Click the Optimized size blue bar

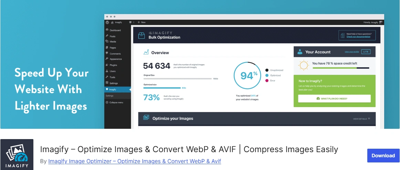pos(162,88)
